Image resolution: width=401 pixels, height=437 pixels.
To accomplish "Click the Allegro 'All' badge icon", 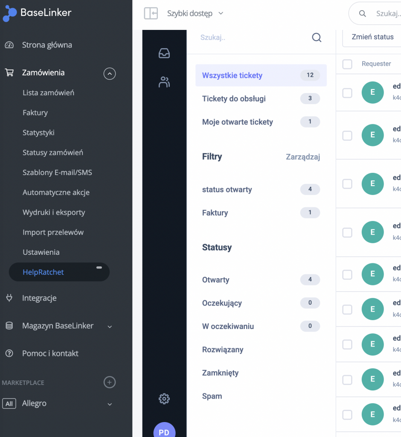I will click(9, 404).
